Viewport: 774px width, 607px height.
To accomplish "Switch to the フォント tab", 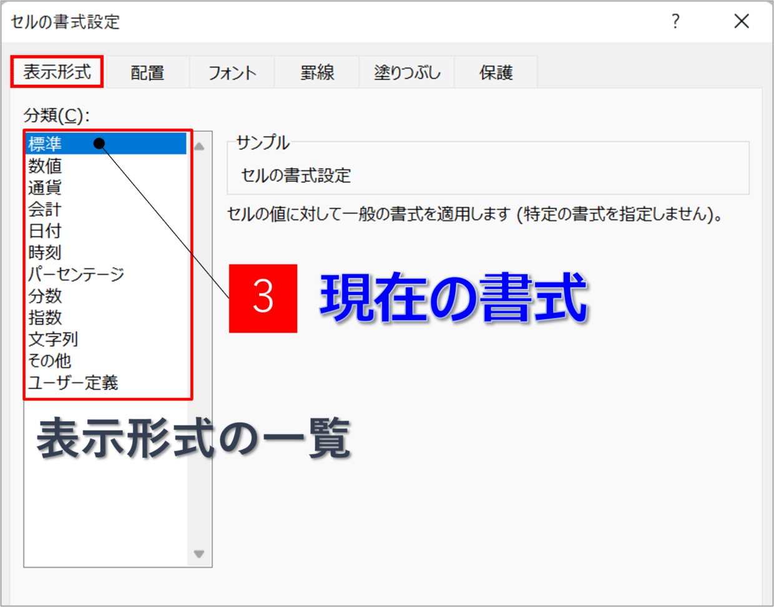I will click(232, 73).
